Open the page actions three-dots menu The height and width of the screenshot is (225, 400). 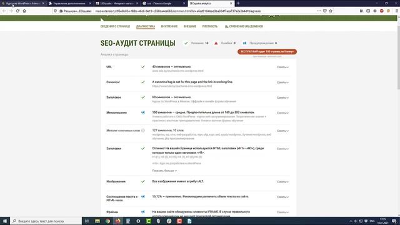coord(319,11)
